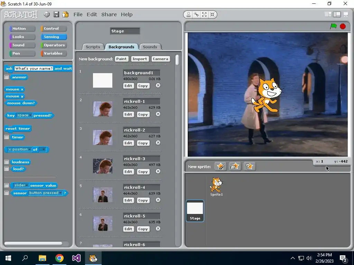
Task: Select the Backgrounds tab
Action: pyautogui.click(x=121, y=47)
